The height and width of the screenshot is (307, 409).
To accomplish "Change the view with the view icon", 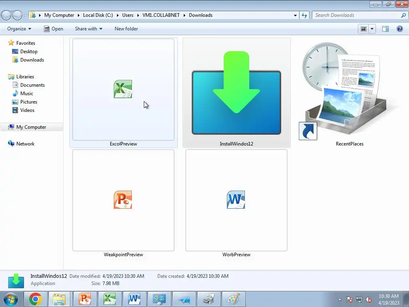I will [x=363, y=29].
